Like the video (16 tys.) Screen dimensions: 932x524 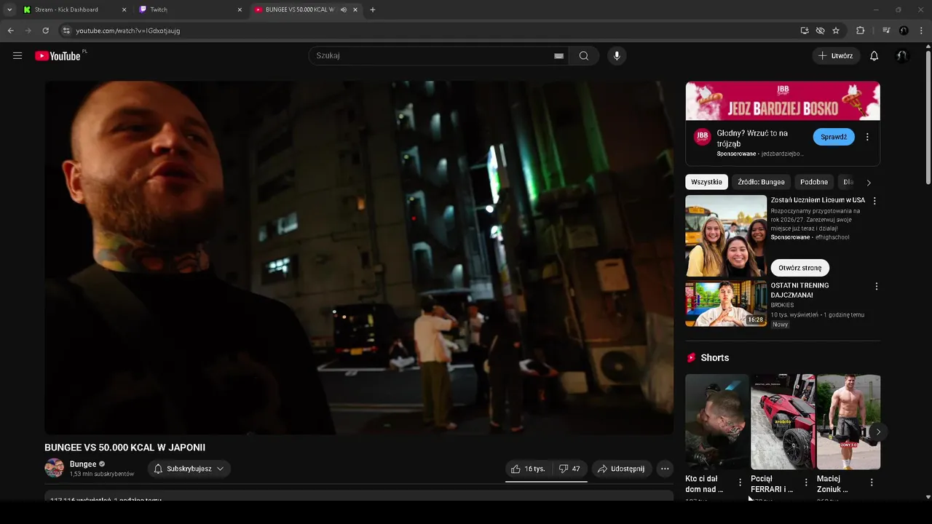(528, 469)
